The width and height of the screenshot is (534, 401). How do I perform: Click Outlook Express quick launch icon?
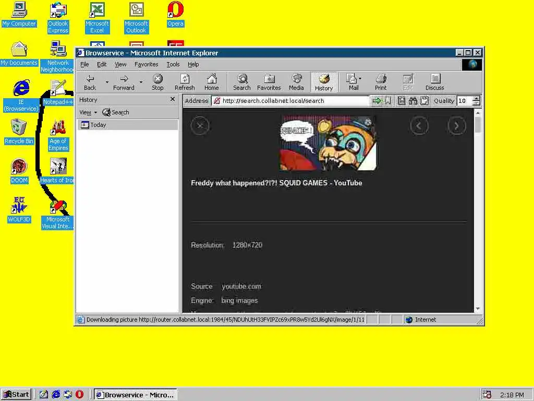[68, 395]
